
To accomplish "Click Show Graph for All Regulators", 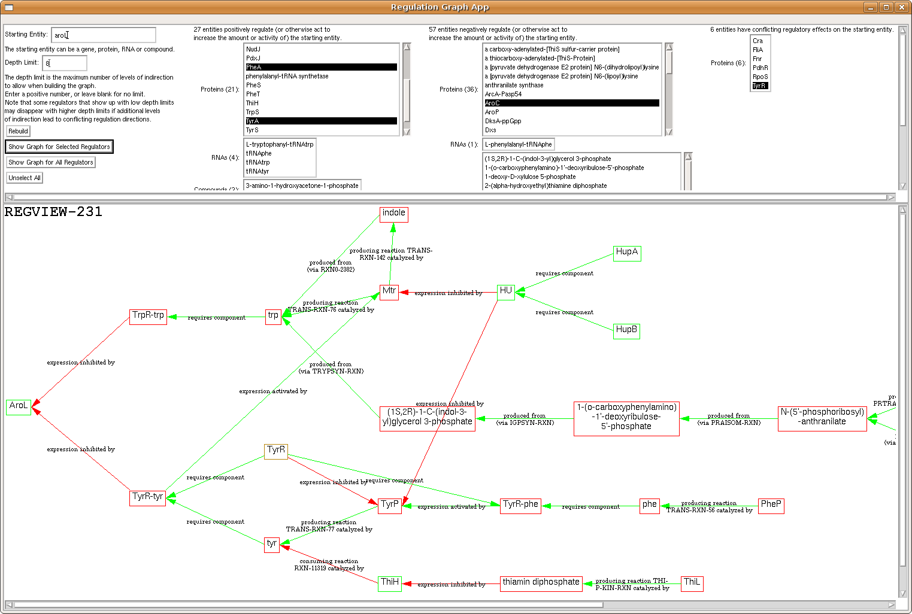I will [51, 162].
